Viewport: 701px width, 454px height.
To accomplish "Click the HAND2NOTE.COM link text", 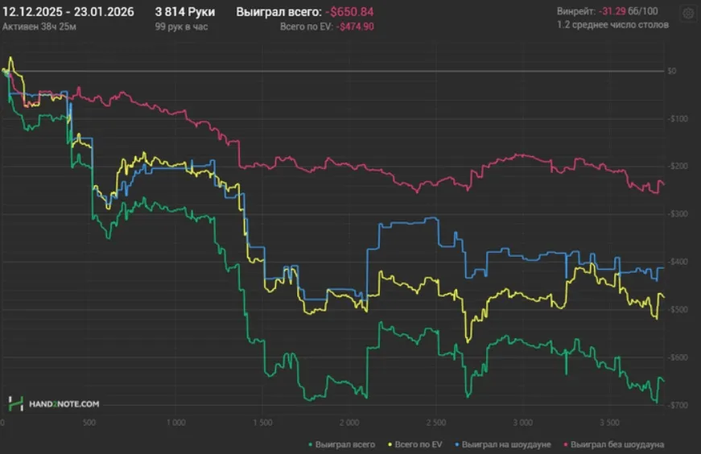I will (x=63, y=403).
